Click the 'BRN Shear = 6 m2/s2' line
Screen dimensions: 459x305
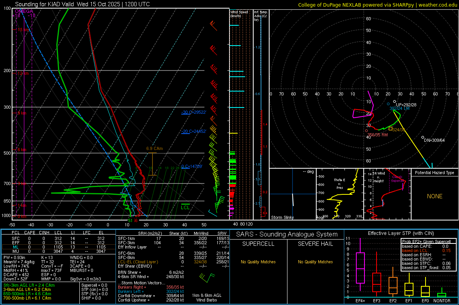click(x=151, y=272)
